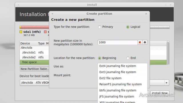Click New Partition Table button
The width and height of the screenshot is (183, 103).
click(x=35, y=69)
